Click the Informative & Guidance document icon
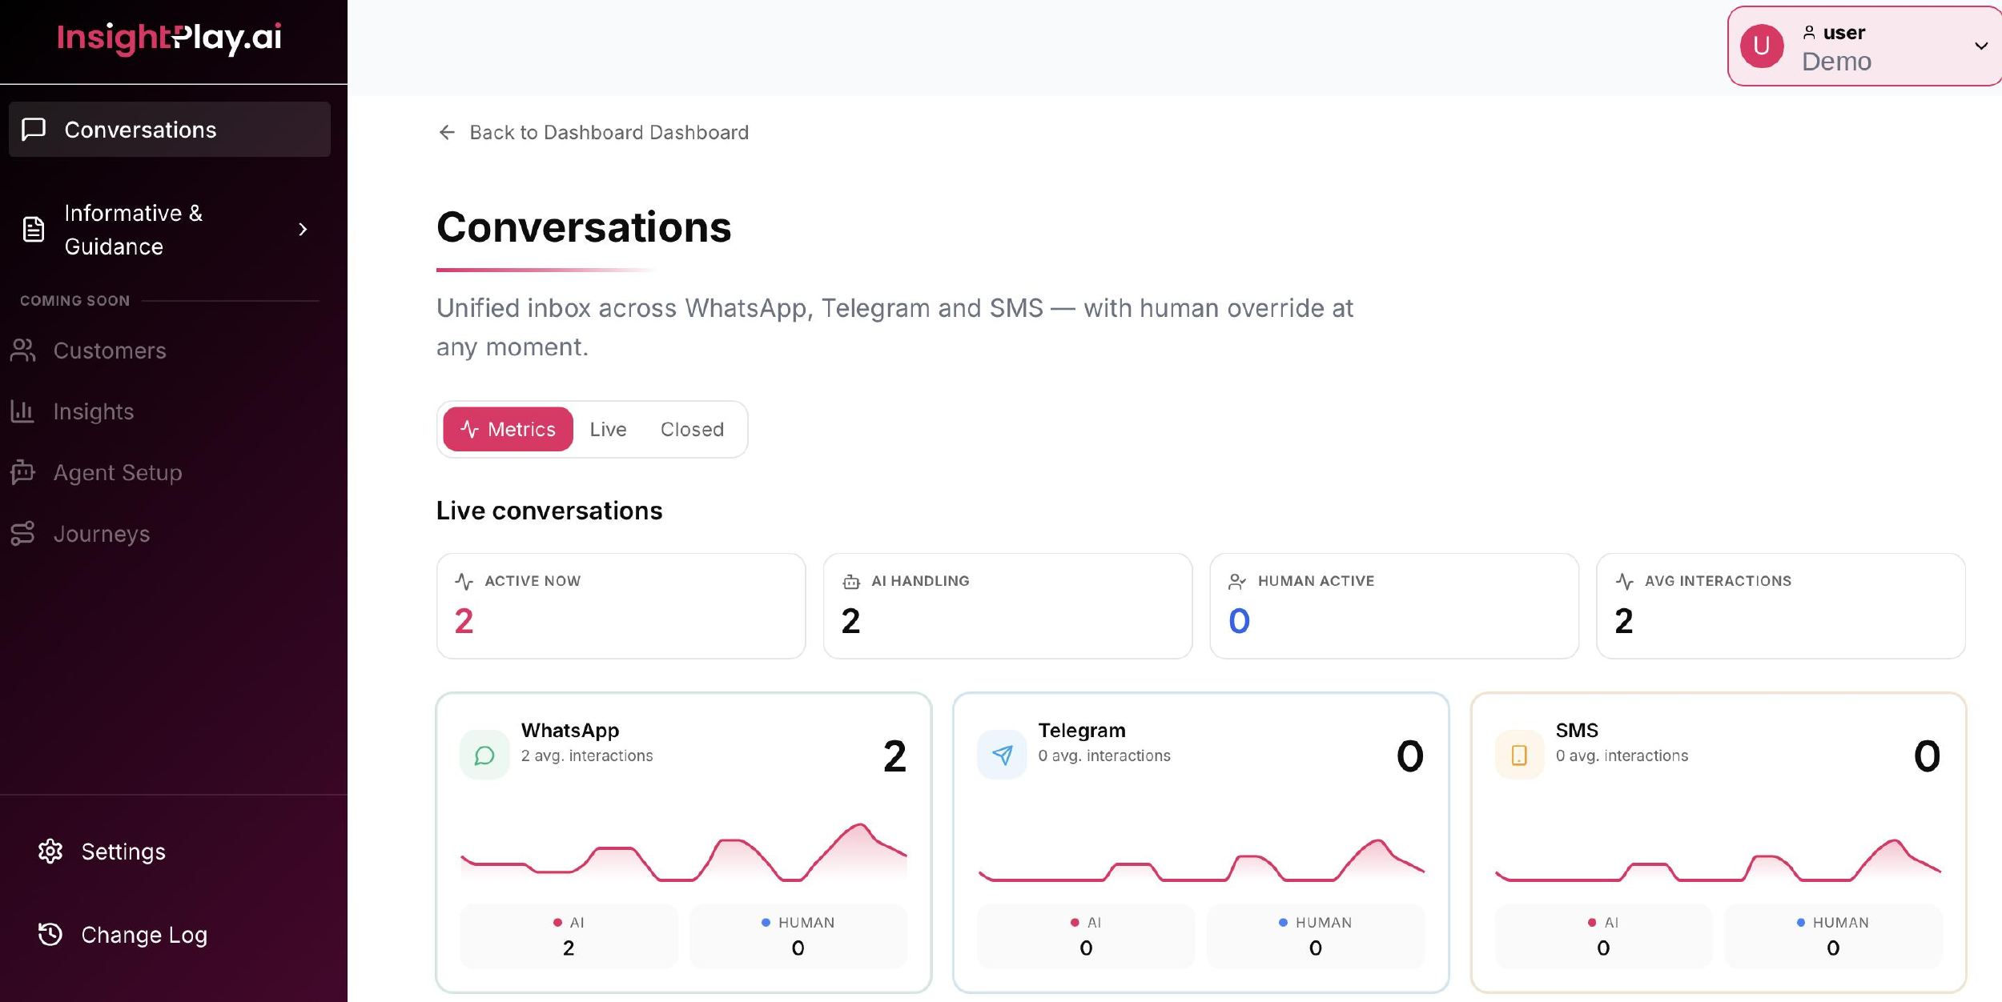Viewport: 2002px width, 1002px height. (34, 230)
